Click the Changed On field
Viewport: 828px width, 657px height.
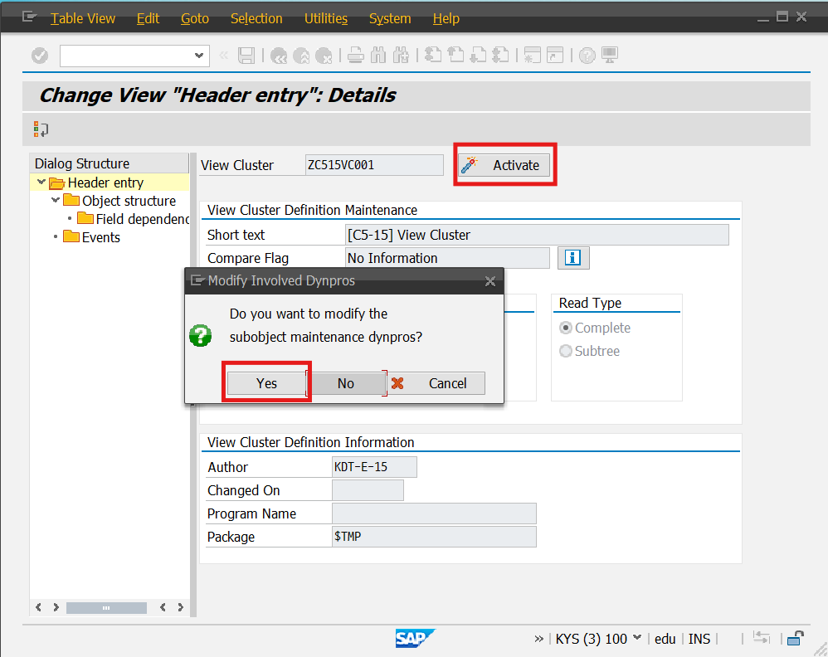pos(368,490)
